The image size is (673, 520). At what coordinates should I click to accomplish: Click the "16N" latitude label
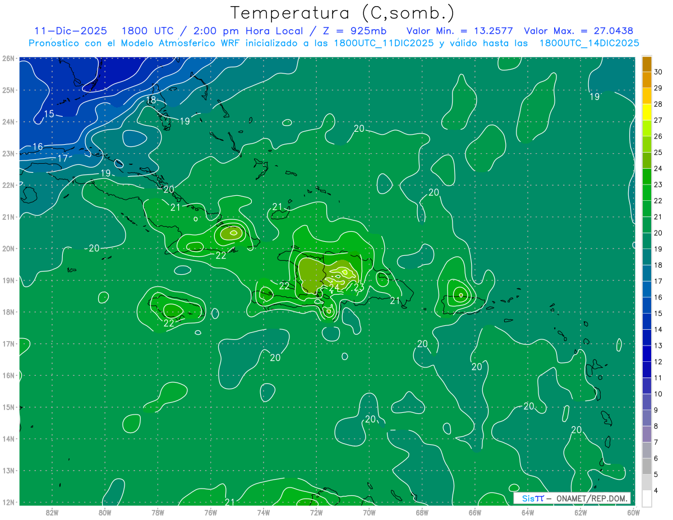coord(8,375)
